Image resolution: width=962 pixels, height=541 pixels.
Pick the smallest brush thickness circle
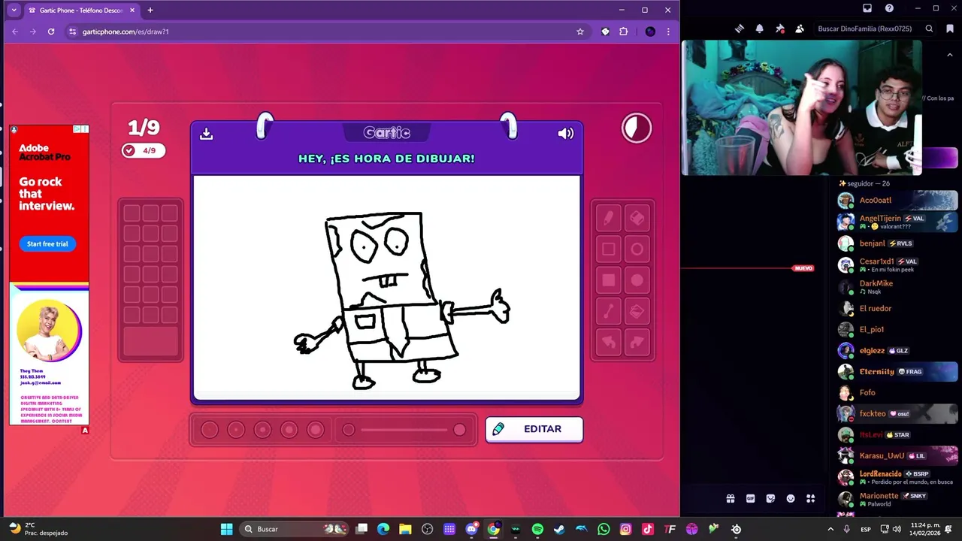pos(210,430)
